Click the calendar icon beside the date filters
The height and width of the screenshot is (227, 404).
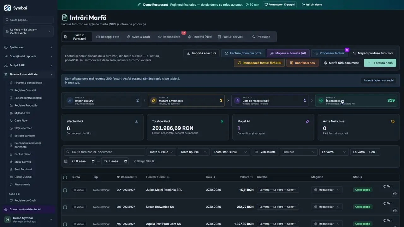[66, 161]
